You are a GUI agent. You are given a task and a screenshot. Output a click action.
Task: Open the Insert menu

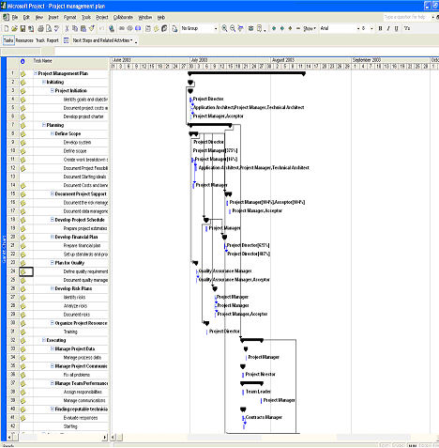click(x=53, y=17)
